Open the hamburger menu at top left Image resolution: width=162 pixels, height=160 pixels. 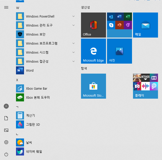point(6,8)
